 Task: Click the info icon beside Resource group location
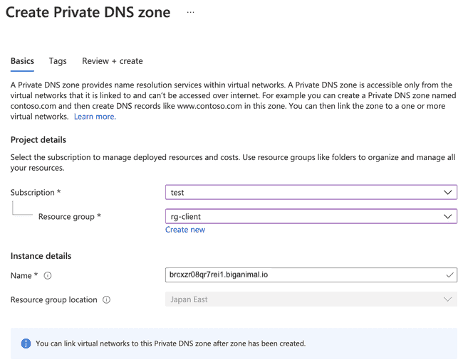click(106, 300)
